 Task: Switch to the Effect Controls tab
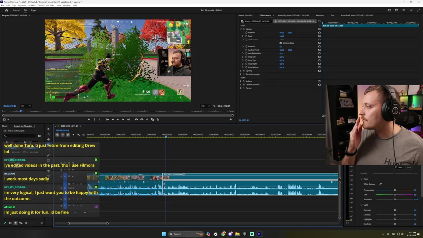[x=265, y=16]
